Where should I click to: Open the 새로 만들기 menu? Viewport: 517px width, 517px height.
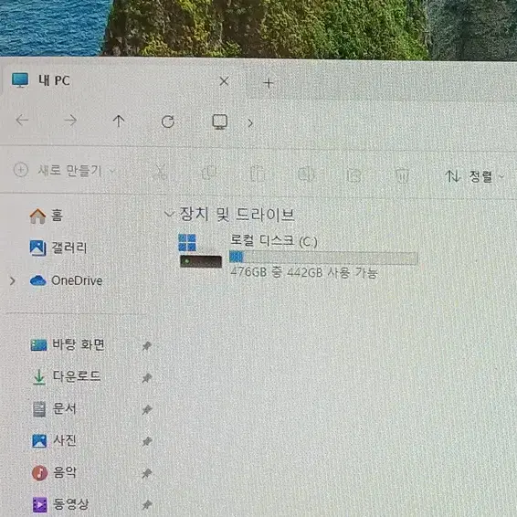[64, 171]
